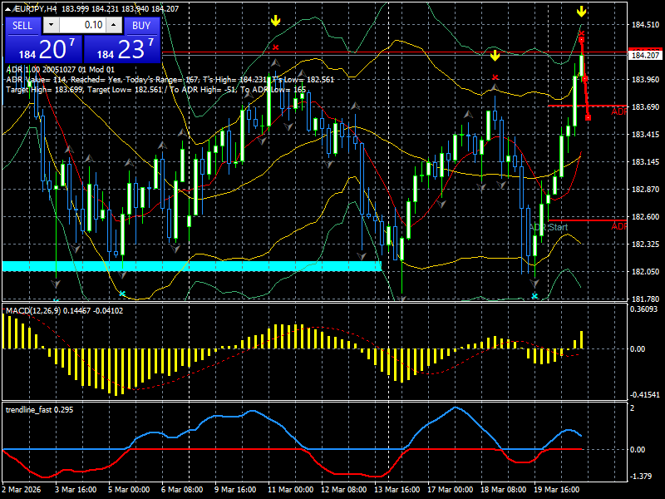Click the ADR Start label on chart
The image size is (665, 499).
click(549, 227)
